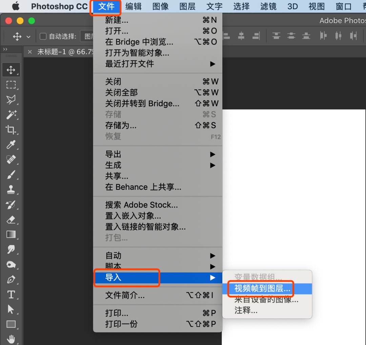This screenshot has width=366, height=345.
Task: Expand the 自动 submenu
Action: (x=113, y=255)
